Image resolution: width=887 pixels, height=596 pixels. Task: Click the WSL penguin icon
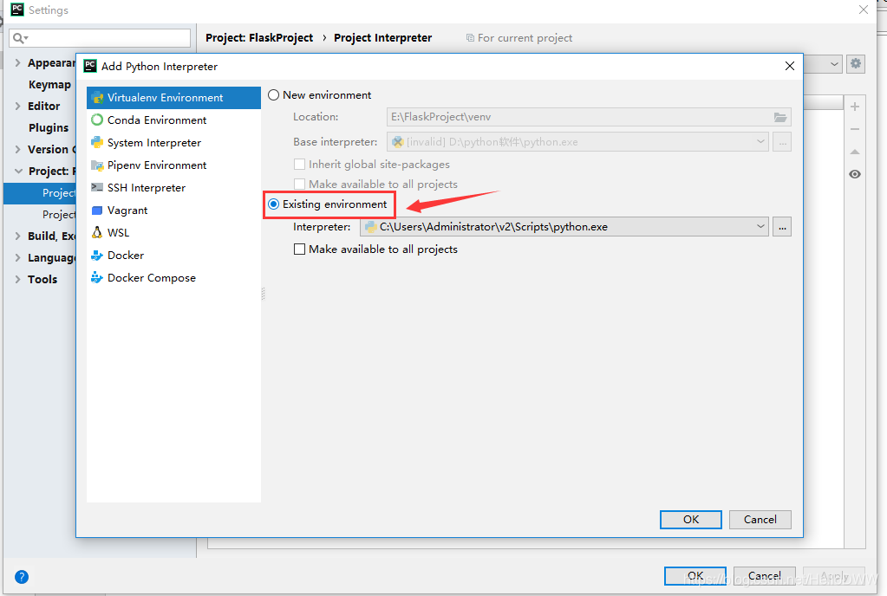[97, 233]
